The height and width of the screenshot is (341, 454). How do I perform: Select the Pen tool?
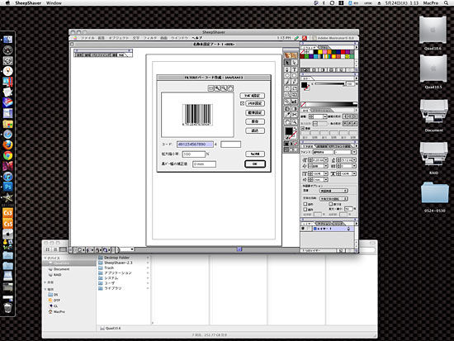coord(287,69)
